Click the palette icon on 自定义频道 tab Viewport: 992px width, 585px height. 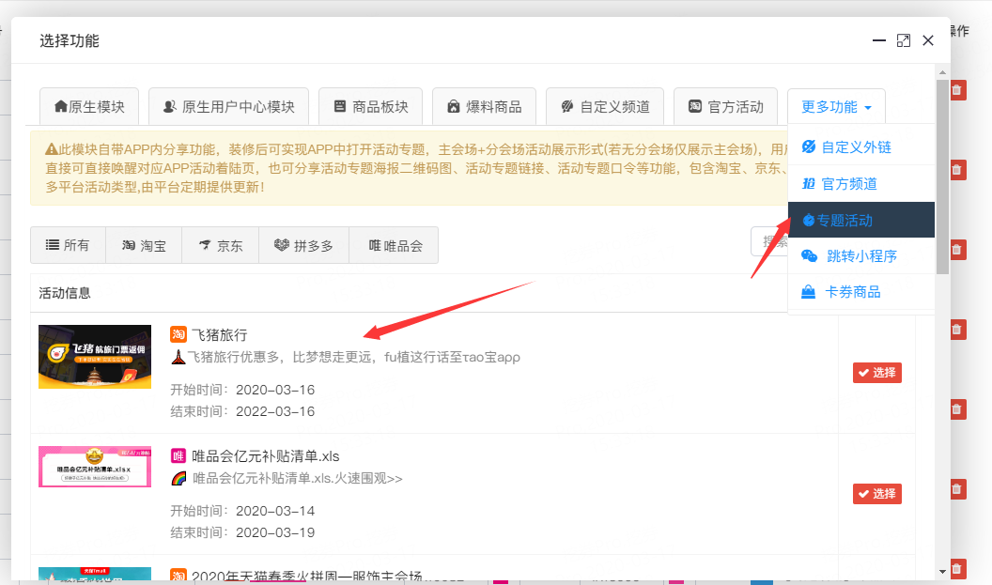coord(566,106)
